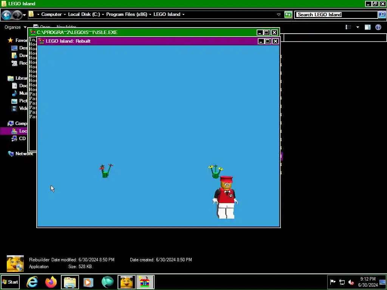
Task: Open Windows Media Player from taskbar
Action: 88,282
